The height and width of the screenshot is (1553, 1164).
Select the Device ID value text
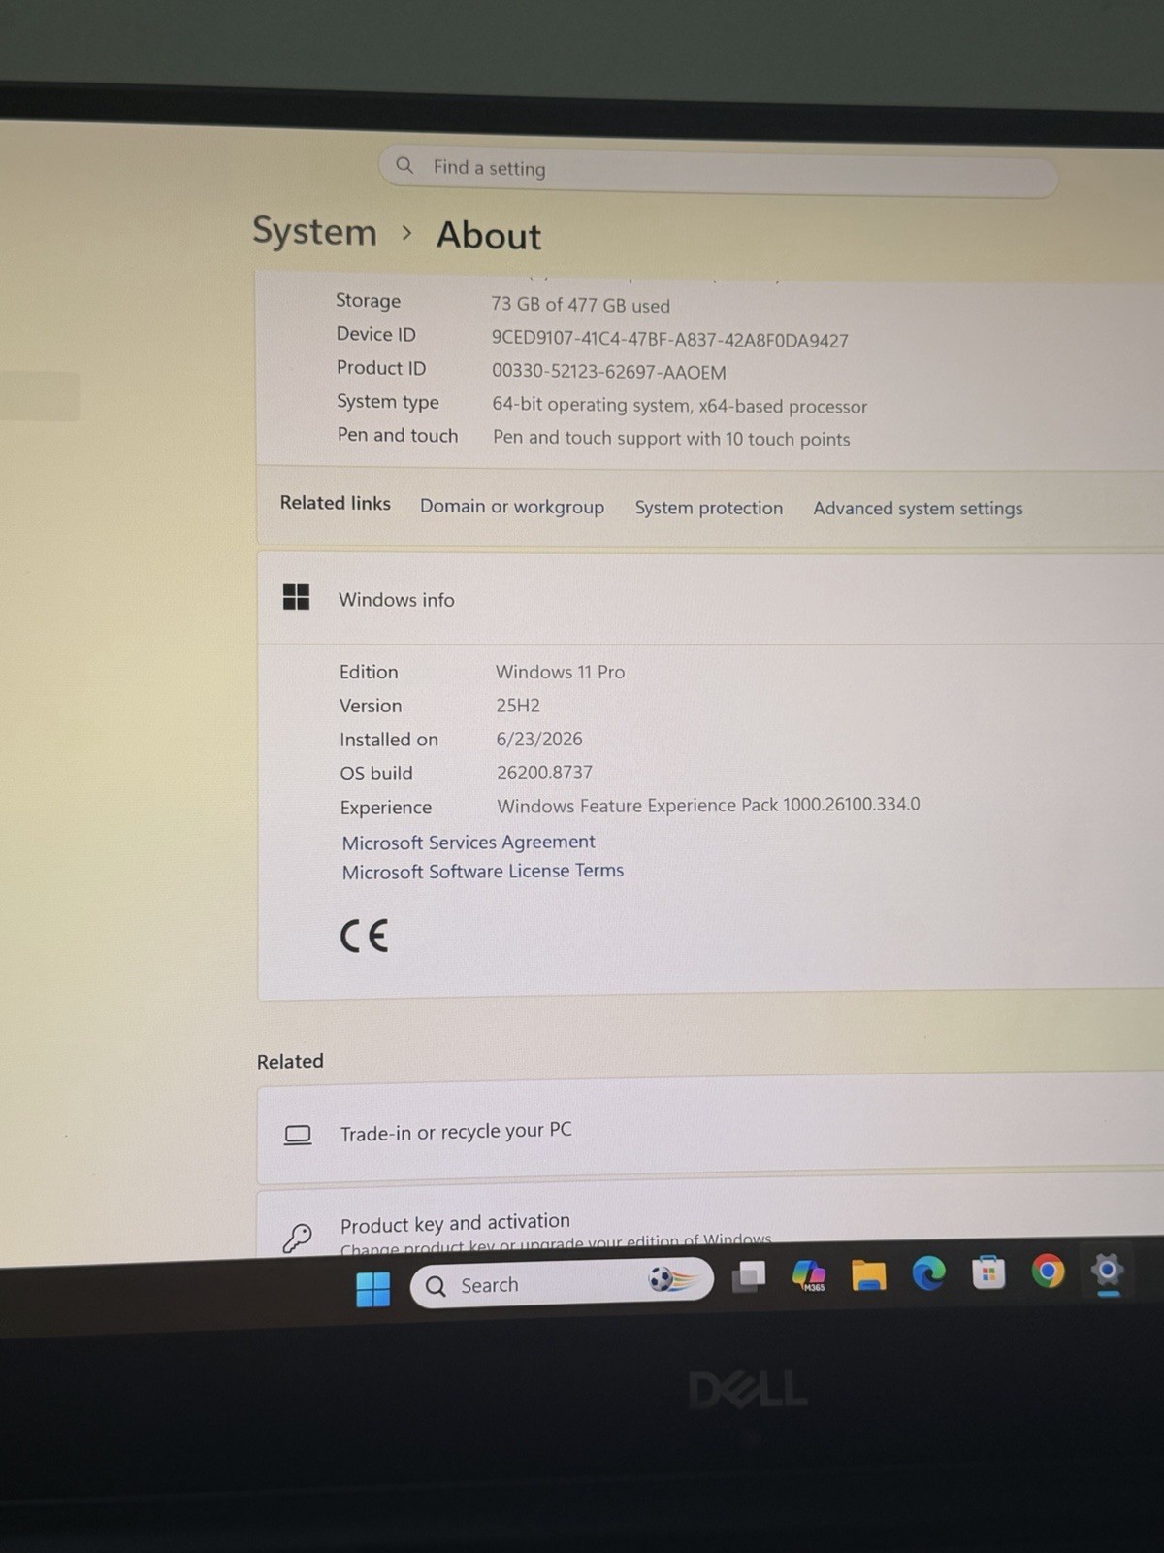(669, 340)
